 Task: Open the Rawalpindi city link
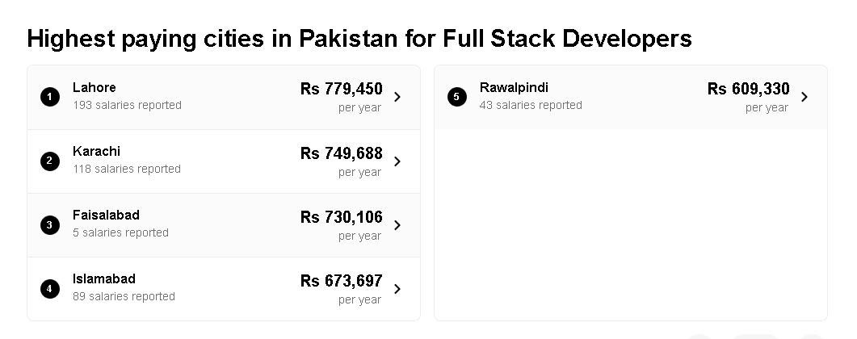(x=514, y=87)
